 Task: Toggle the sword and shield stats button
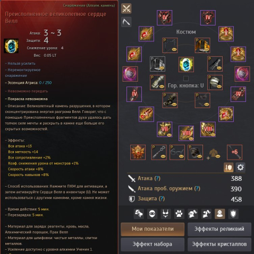(x=228, y=167)
